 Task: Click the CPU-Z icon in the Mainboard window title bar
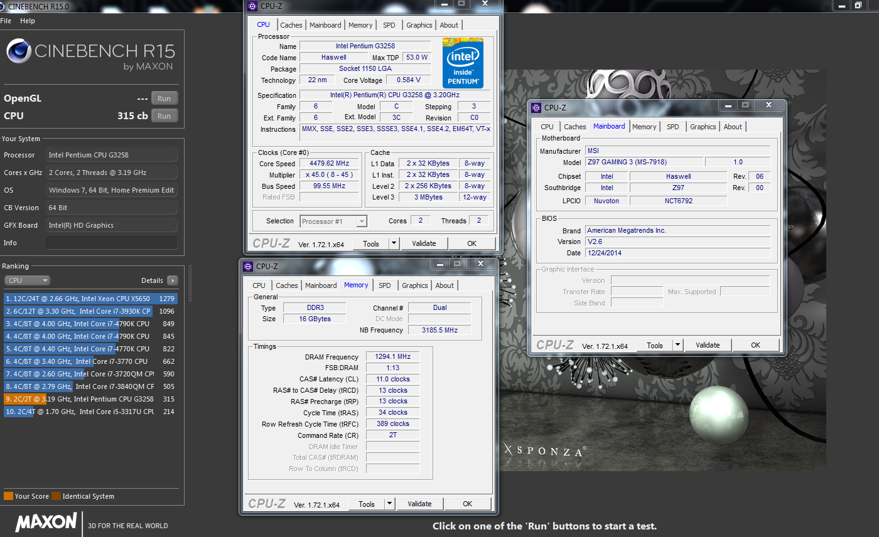tap(536, 107)
